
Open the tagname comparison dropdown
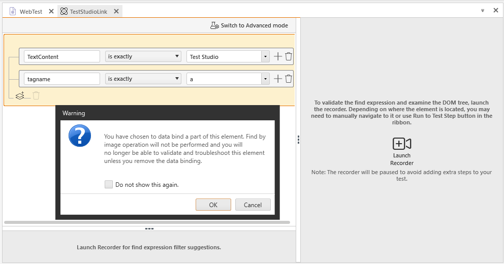click(143, 79)
